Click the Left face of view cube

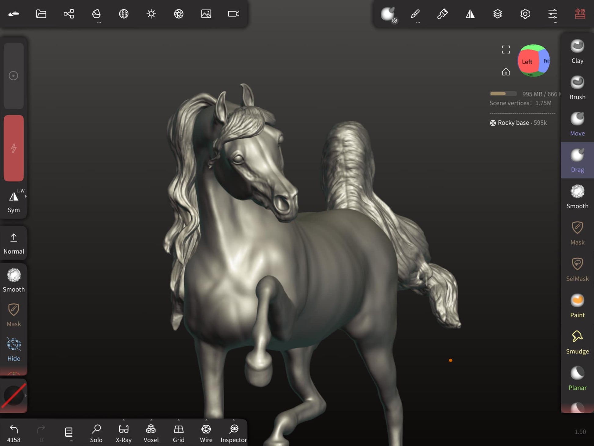click(x=527, y=62)
